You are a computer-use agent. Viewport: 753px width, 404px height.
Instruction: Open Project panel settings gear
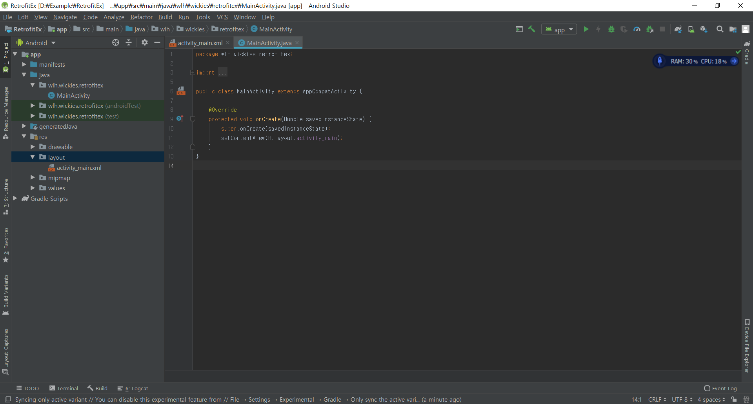pyautogui.click(x=145, y=42)
